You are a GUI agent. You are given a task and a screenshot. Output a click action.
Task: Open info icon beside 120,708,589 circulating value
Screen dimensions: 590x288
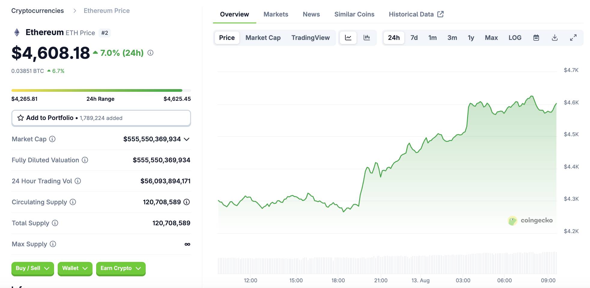click(x=187, y=202)
